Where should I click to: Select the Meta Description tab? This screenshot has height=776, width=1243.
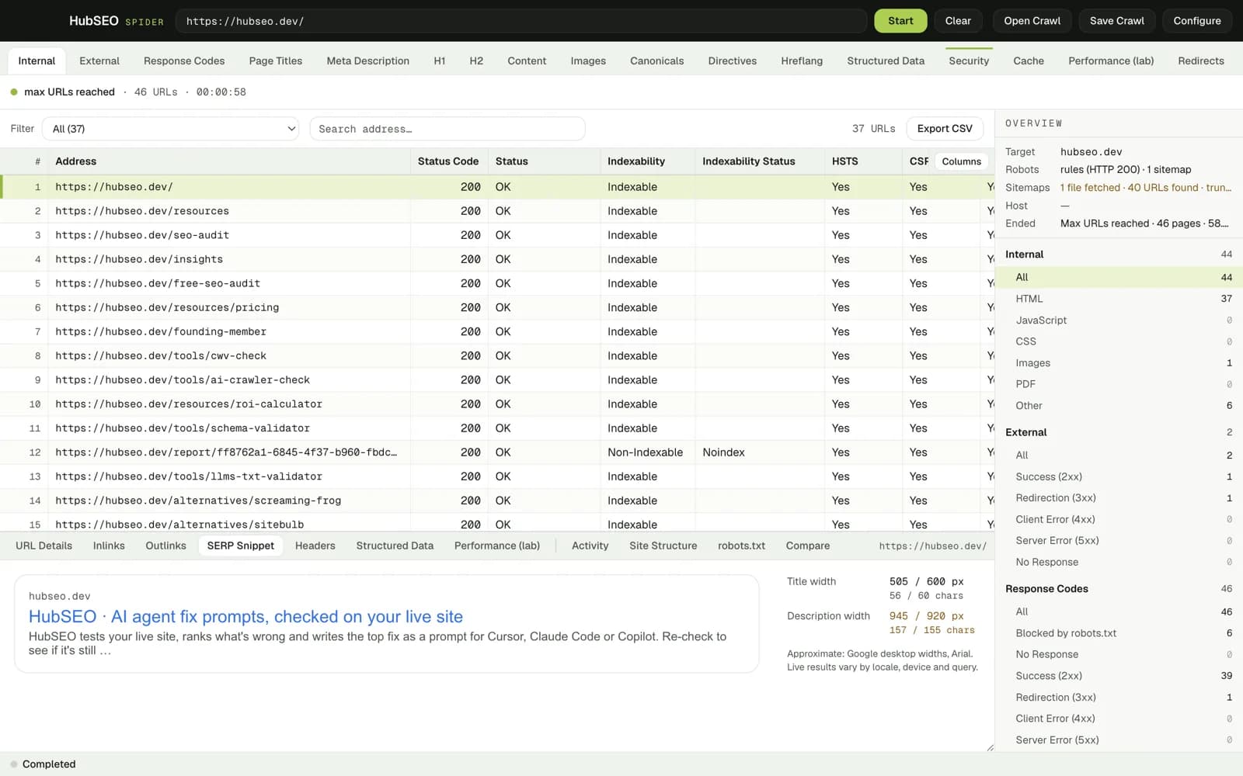[367, 61]
